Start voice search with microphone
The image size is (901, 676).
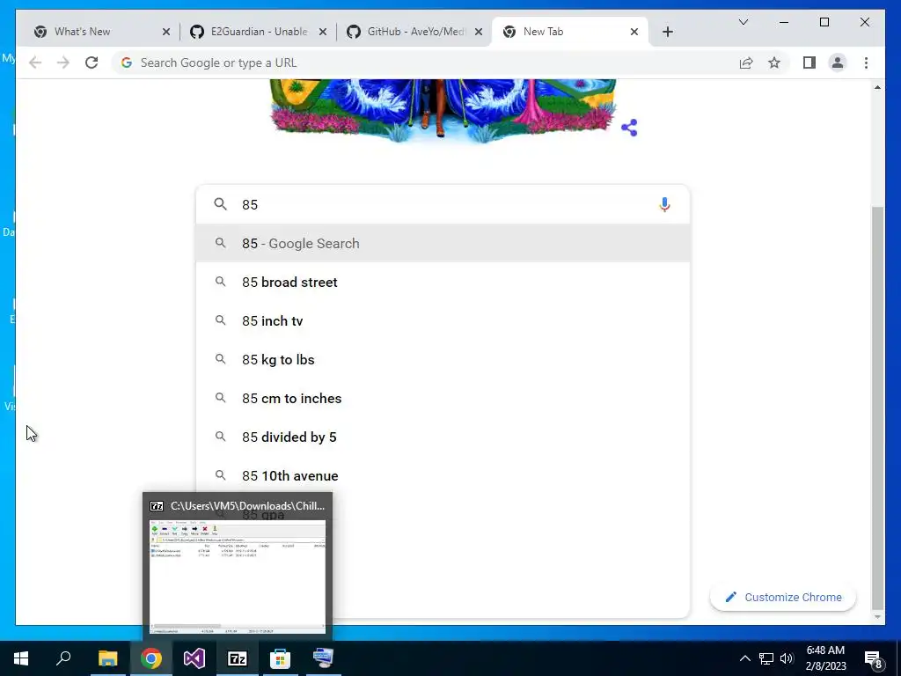point(664,204)
